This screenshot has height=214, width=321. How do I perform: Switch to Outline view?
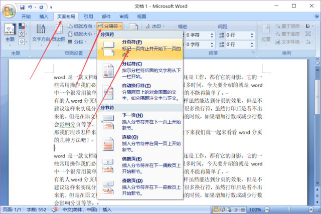click(x=236, y=210)
